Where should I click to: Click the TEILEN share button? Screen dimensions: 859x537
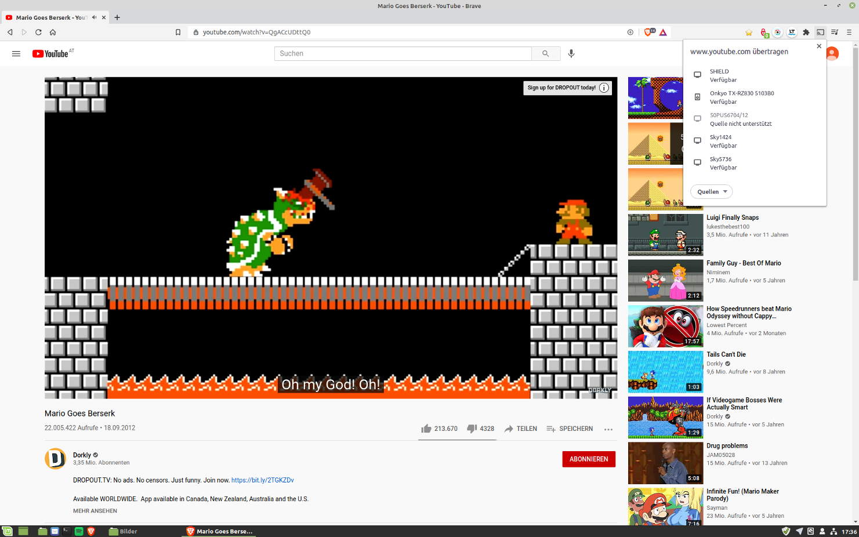[521, 429]
